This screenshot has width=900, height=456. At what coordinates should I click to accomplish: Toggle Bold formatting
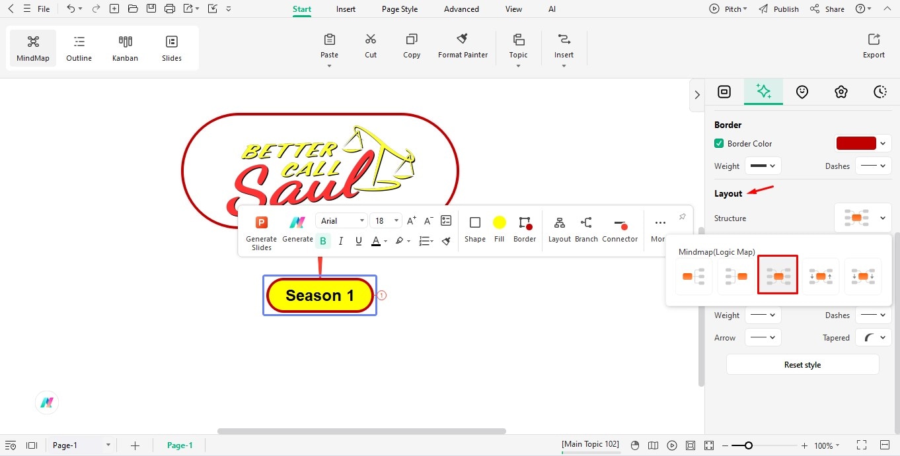click(323, 241)
